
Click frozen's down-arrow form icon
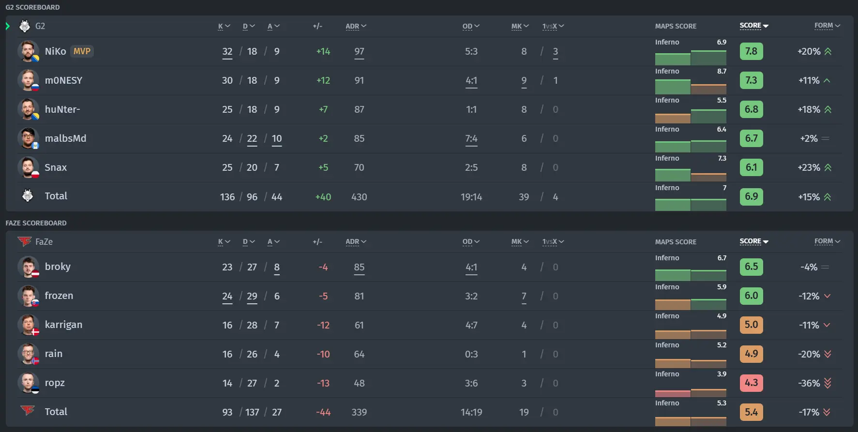(827, 296)
